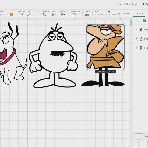Open the More dropdown menu
Viewport: 148px width, 148px height.
point(126,13)
